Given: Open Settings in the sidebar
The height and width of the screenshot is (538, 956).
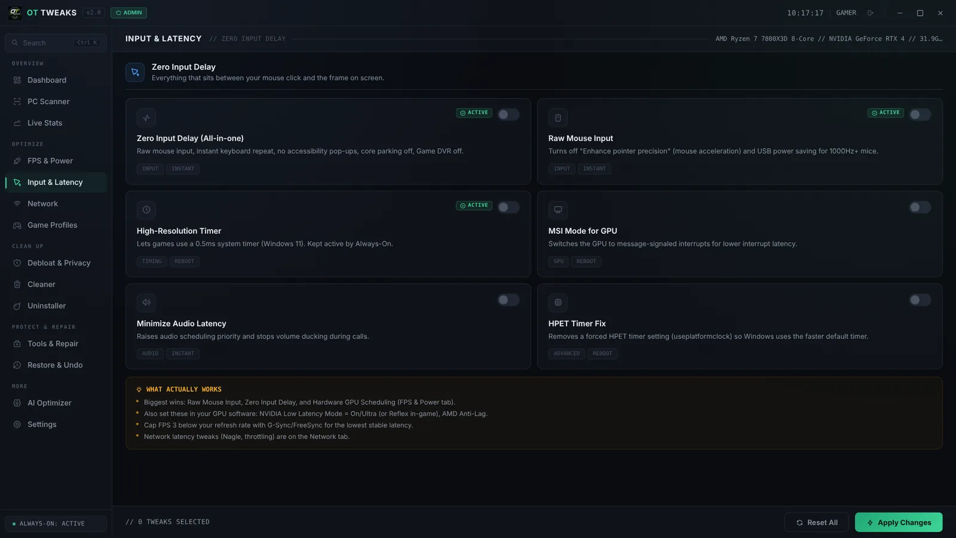Looking at the screenshot, I should tap(56, 424).
